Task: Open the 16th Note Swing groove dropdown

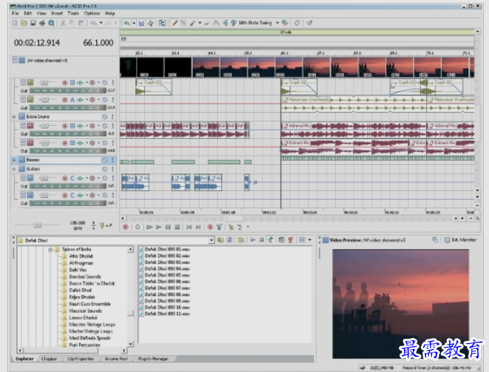Action: click(277, 22)
